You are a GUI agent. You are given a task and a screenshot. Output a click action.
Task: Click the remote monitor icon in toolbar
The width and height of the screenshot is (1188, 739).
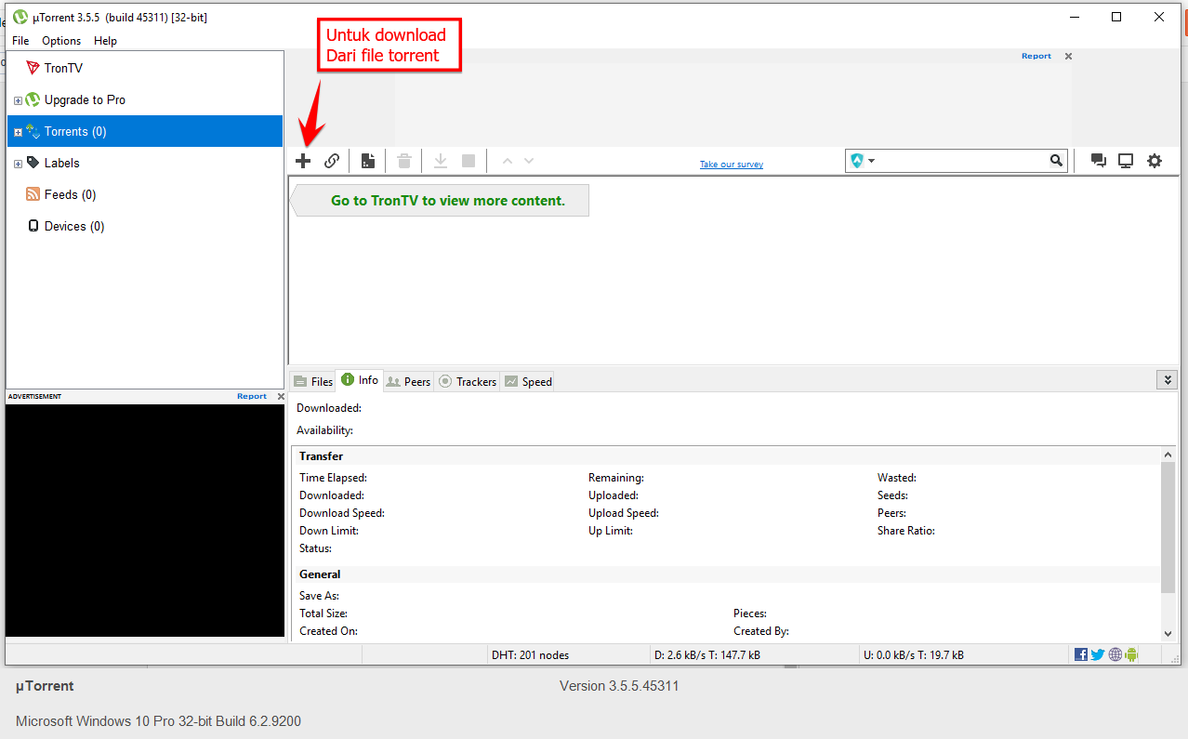(1126, 161)
